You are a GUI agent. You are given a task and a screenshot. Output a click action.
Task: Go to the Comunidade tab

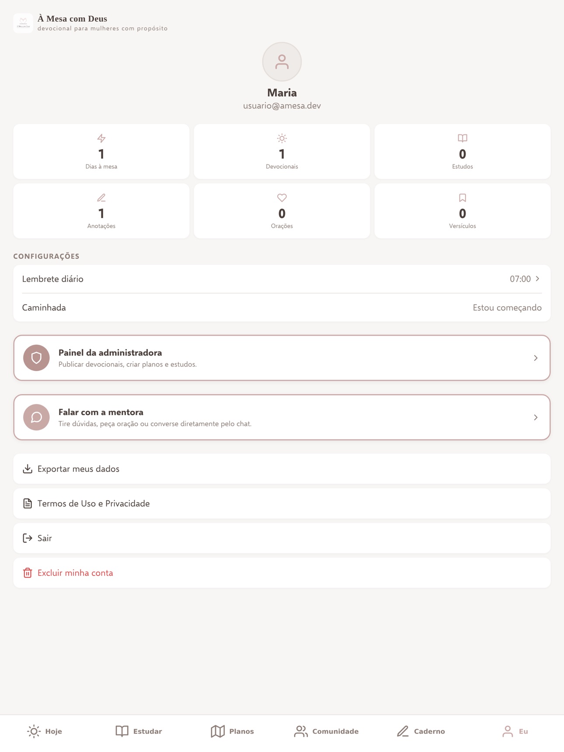pyautogui.click(x=326, y=731)
